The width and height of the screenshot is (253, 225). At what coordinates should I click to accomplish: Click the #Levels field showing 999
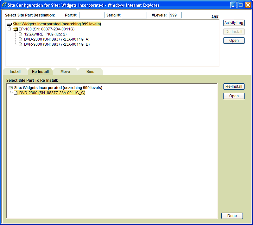point(175,15)
